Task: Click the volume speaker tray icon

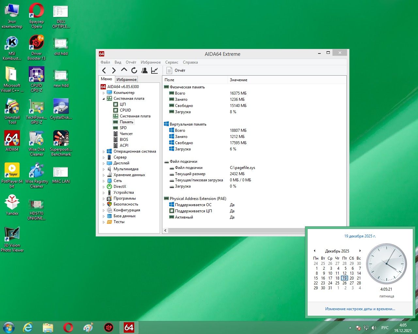Action: [x=374, y=327]
